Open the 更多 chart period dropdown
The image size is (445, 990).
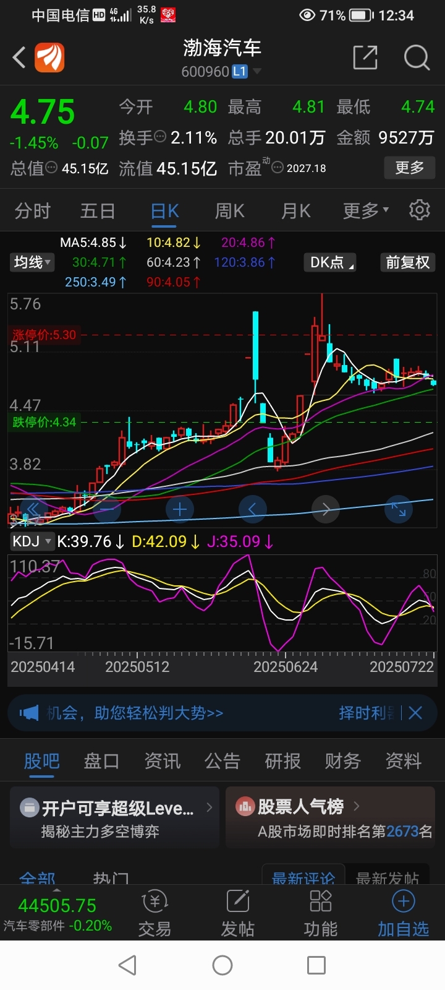pos(367,211)
